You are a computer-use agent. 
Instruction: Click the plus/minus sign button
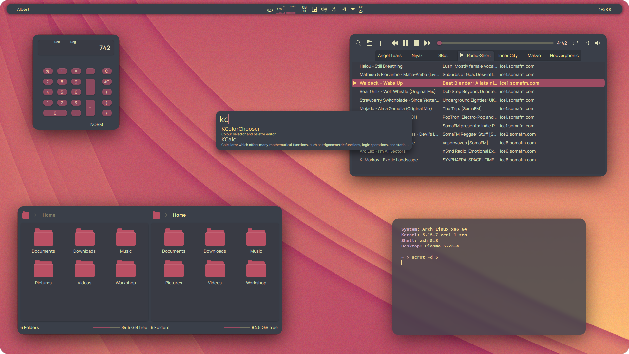(x=107, y=113)
